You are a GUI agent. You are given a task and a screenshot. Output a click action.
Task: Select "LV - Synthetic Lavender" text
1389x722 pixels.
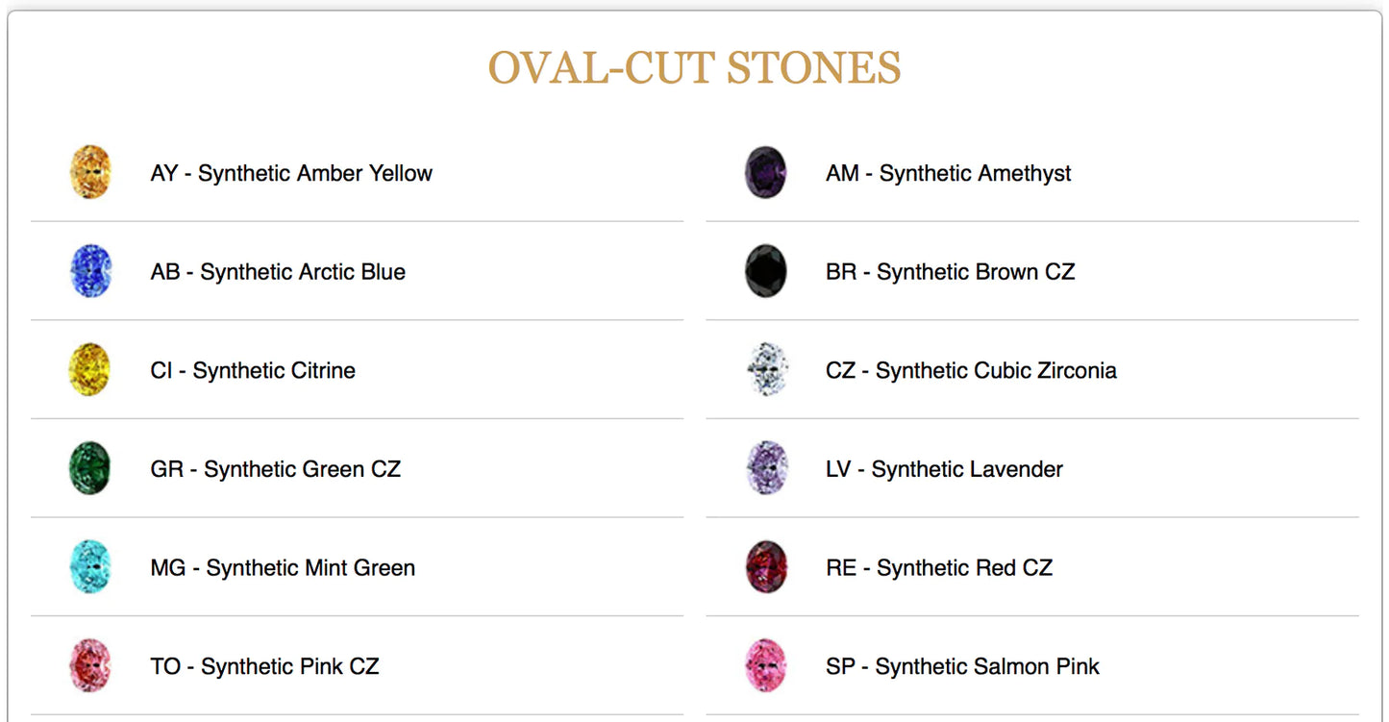pos(944,469)
